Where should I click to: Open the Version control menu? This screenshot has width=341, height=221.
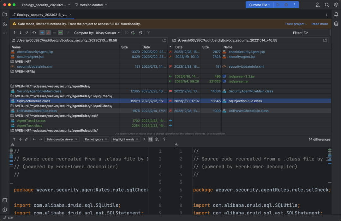(x=91, y=5)
